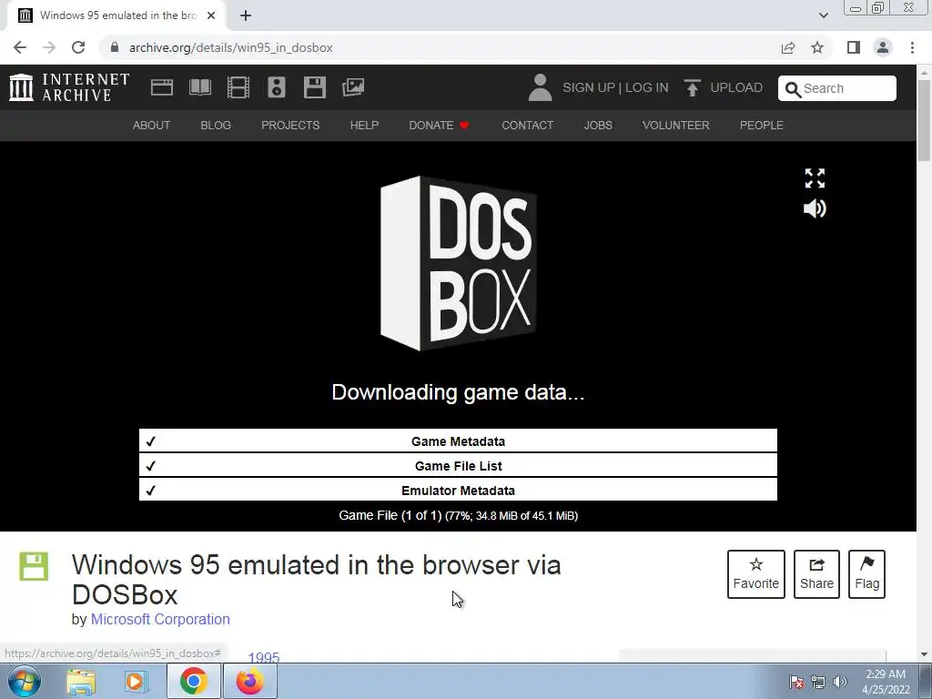
Task: Click the upload arrow icon
Action: (692, 87)
